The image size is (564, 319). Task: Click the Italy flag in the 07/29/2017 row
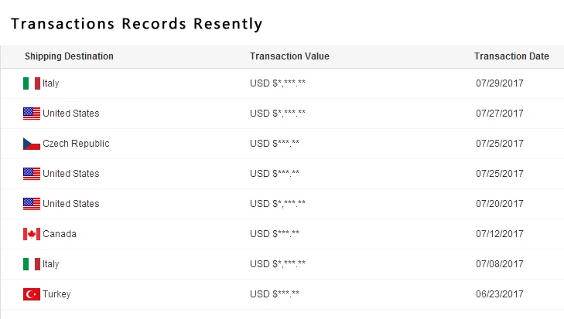point(32,83)
